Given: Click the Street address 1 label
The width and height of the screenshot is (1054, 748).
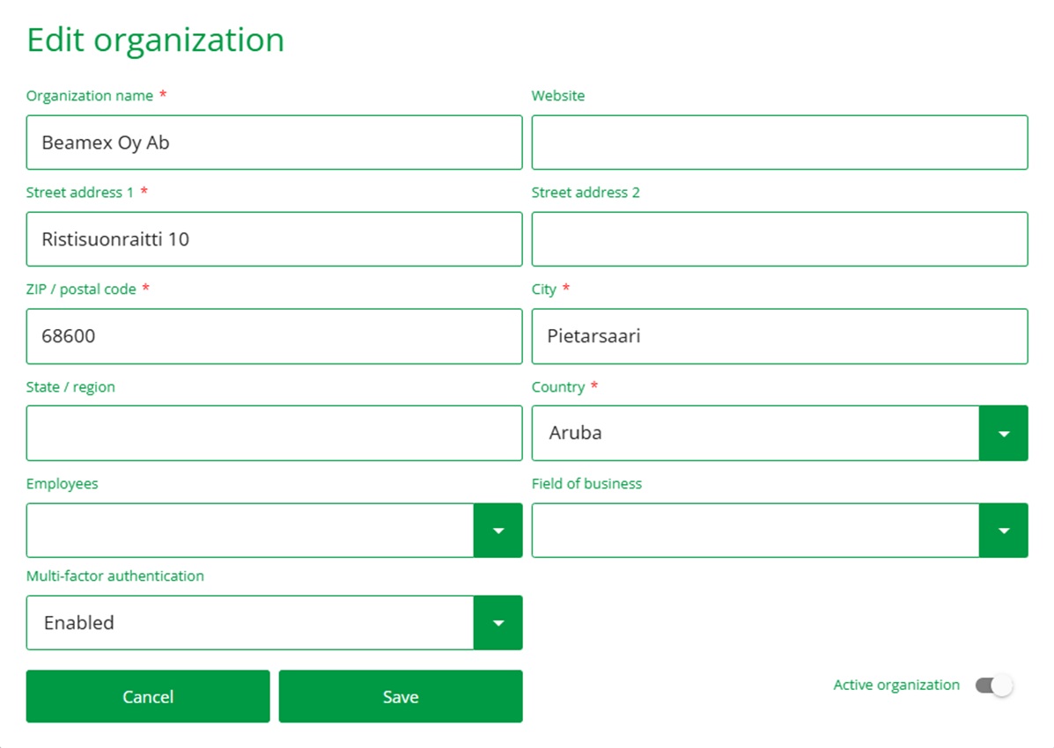Looking at the screenshot, I should (80, 192).
